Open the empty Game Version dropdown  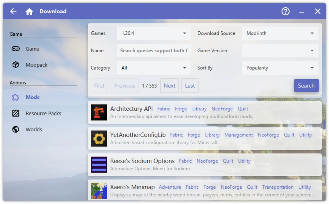pyautogui.click(x=280, y=50)
